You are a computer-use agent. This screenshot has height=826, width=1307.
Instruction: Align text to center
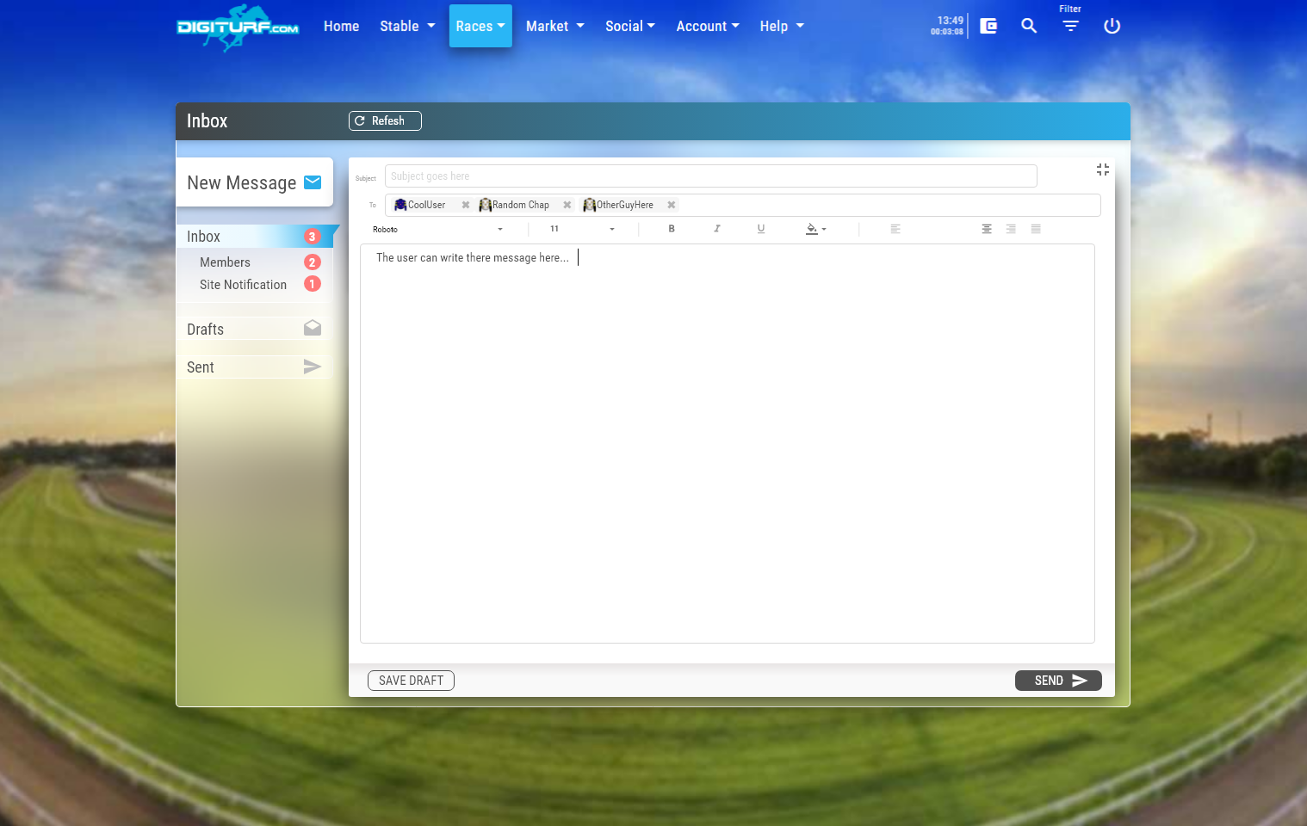pyautogui.click(x=987, y=229)
